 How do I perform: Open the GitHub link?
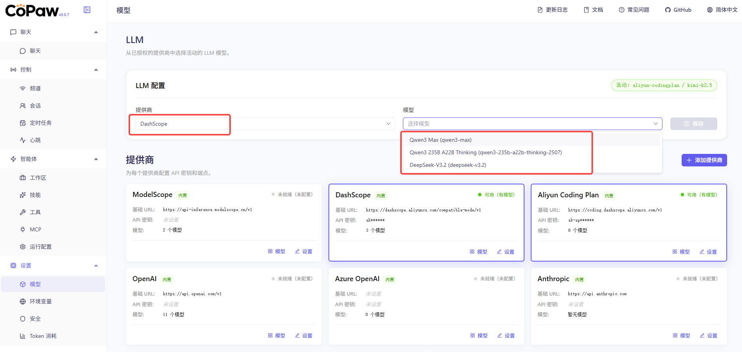click(x=678, y=10)
